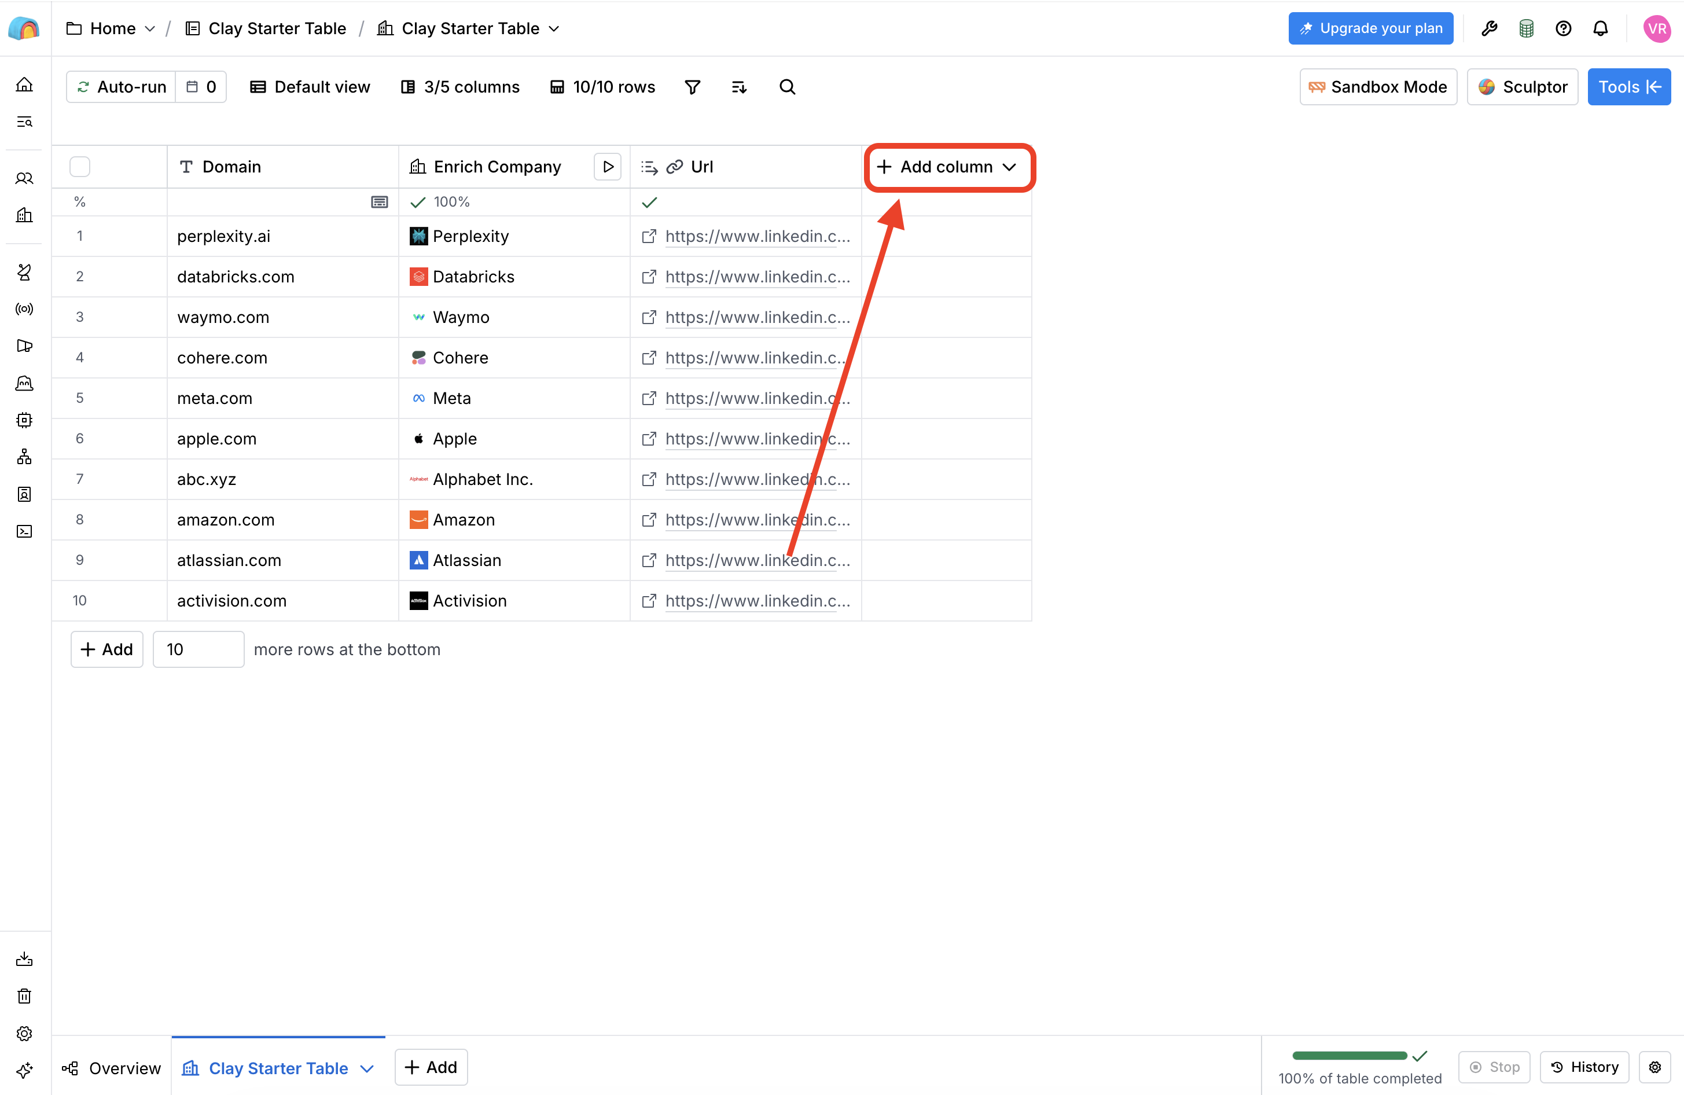The width and height of the screenshot is (1684, 1095).
Task: Click the table completion progress bar
Action: coord(1350,1056)
